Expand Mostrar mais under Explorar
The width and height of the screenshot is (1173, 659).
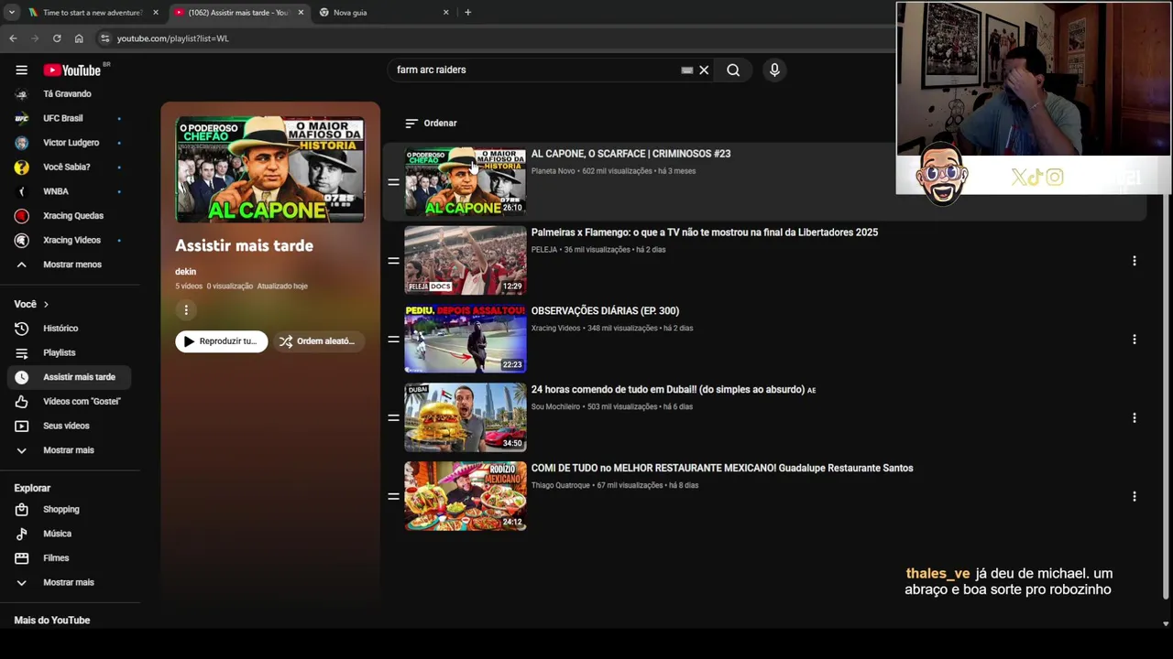[69, 582]
